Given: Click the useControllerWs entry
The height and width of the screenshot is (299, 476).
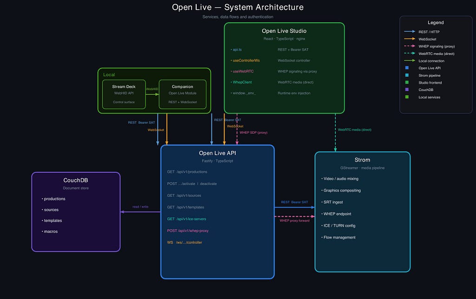Looking at the screenshot, I should click(245, 61).
